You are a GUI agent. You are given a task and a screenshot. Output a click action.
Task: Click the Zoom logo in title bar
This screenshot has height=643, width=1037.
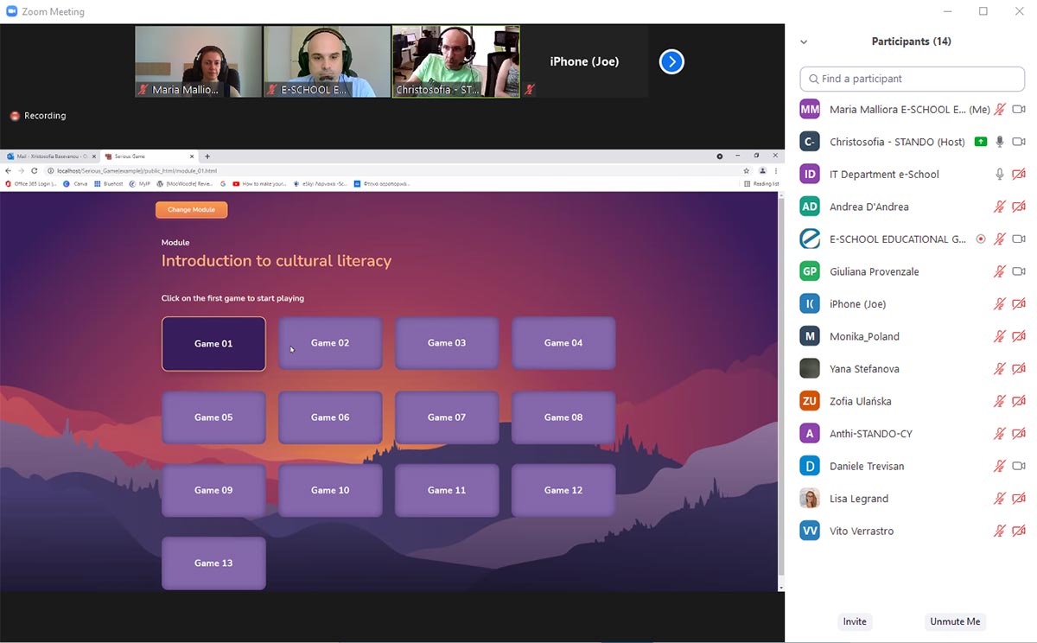click(11, 12)
